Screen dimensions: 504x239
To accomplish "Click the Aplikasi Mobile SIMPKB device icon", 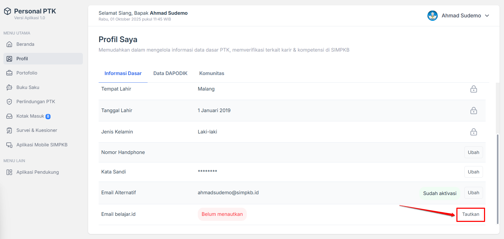I will (9, 145).
